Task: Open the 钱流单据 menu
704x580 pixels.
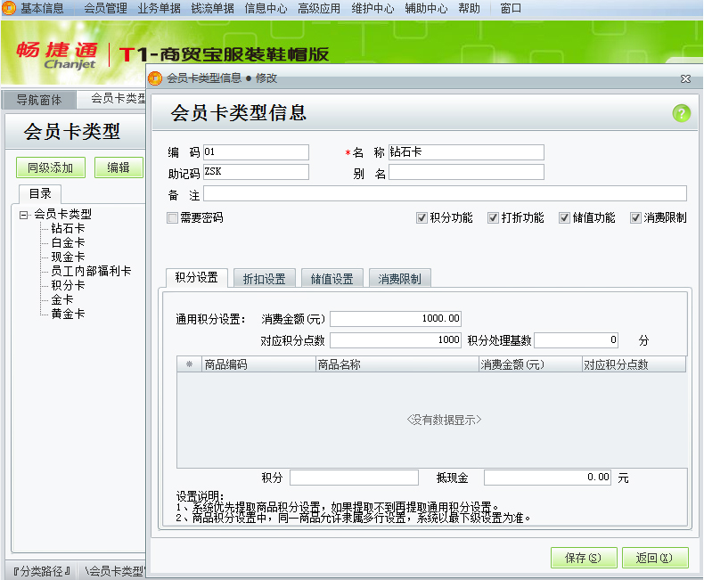Action: [212, 8]
